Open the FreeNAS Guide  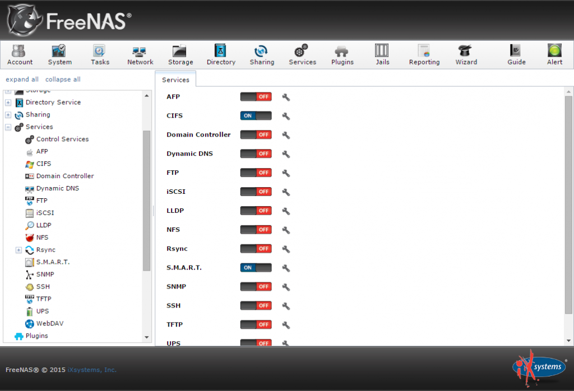516,54
